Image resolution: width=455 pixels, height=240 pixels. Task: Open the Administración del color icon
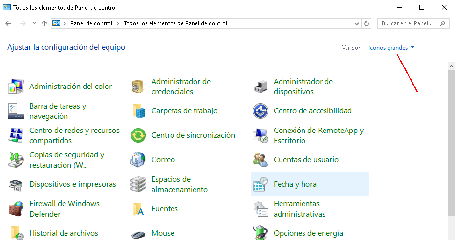[x=16, y=87]
